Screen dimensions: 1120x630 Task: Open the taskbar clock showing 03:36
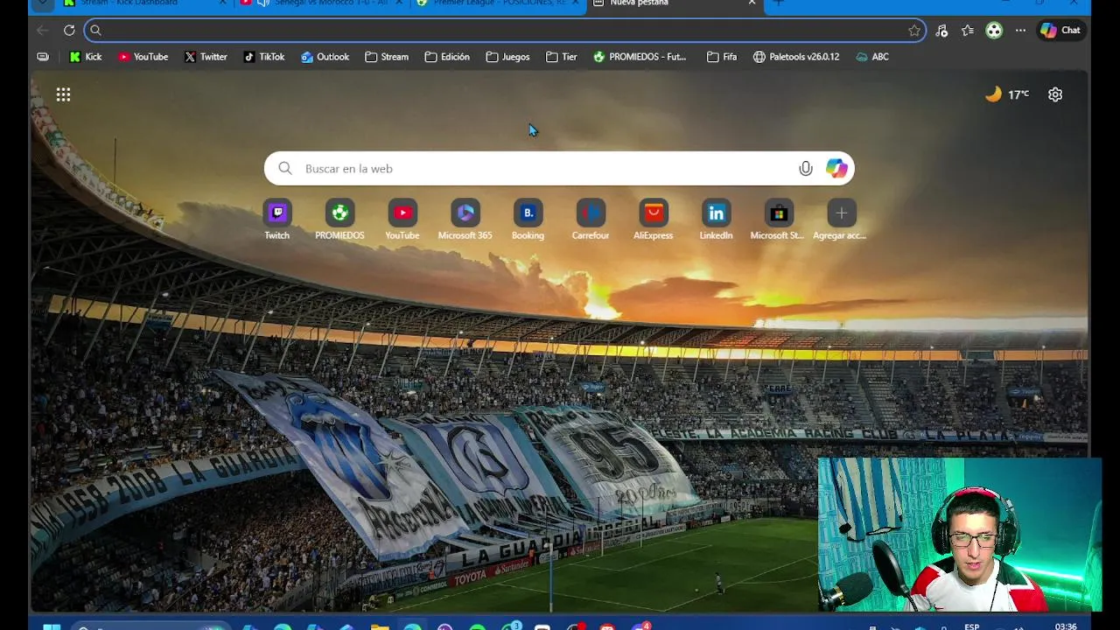(1066, 626)
